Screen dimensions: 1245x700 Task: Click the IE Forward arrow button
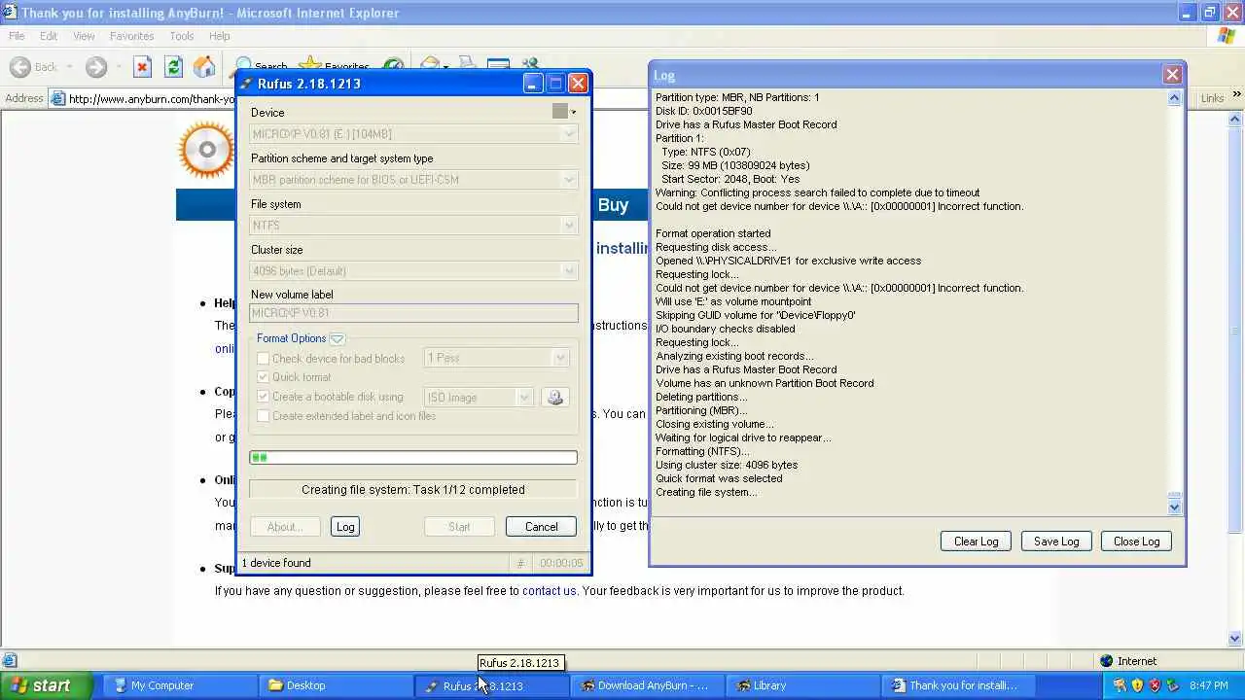click(95, 67)
